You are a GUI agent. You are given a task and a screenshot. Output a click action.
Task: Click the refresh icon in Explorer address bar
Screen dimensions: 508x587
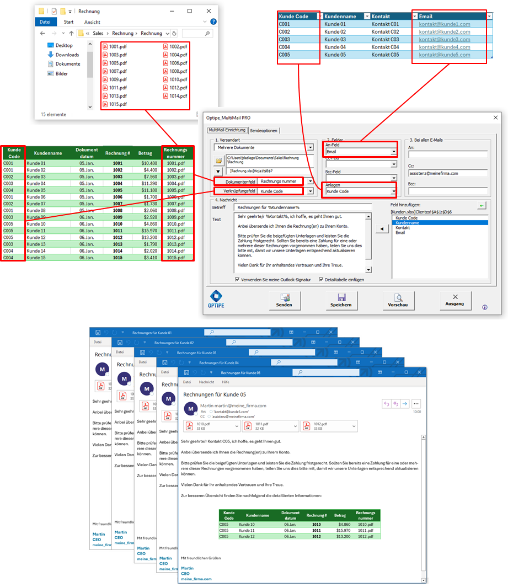coord(174,33)
